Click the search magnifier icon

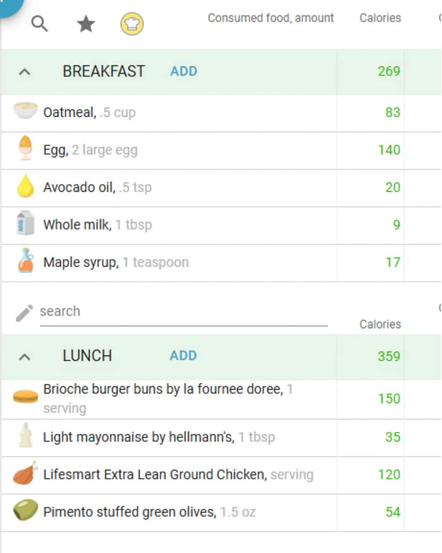(x=39, y=24)
